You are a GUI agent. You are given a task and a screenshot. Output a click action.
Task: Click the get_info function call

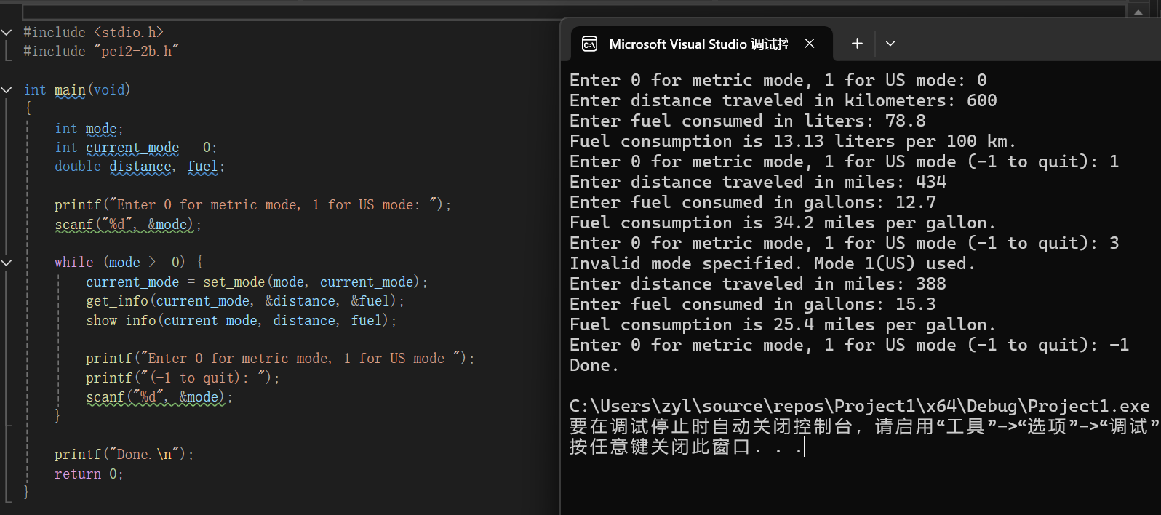pos(117,300)
